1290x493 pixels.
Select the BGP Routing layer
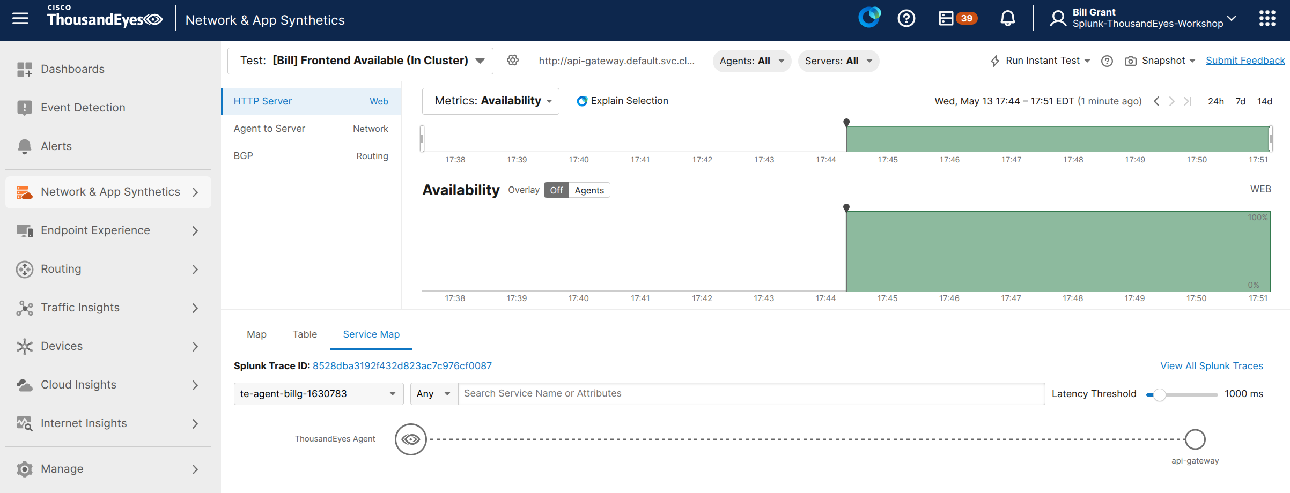tap(311, 156)
